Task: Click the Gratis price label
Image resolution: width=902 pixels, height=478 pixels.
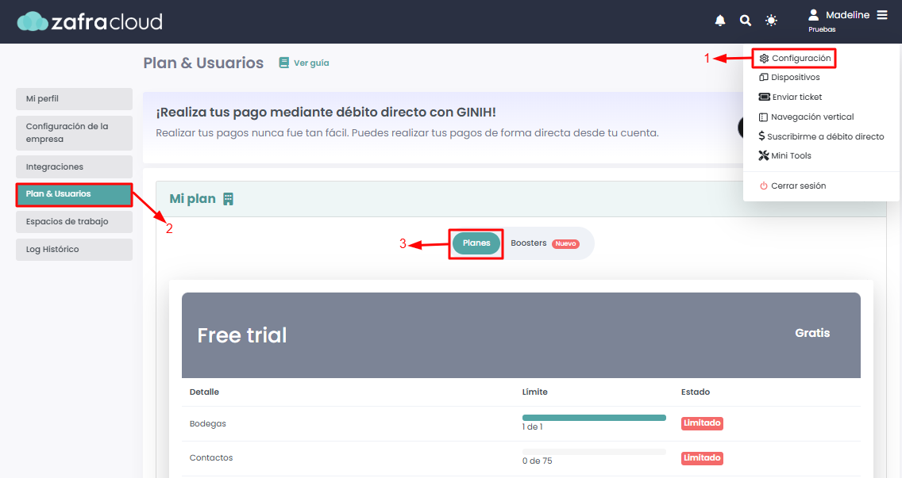Action: pos(812,333)
